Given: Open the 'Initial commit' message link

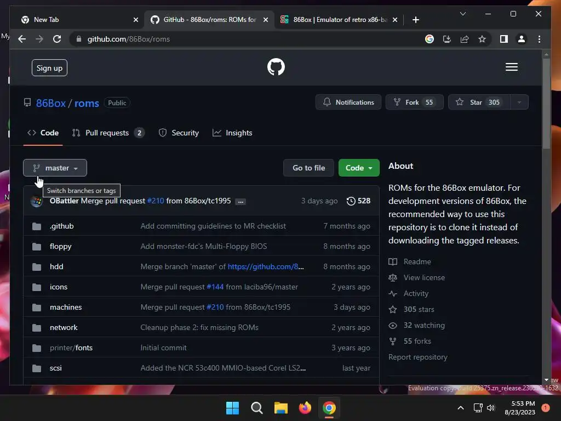Looking at the screenshot, I should coord(163,348).
